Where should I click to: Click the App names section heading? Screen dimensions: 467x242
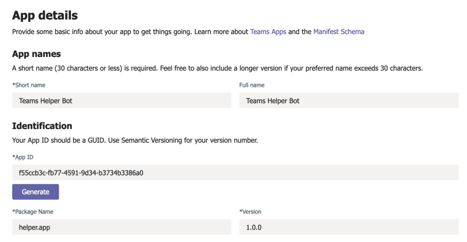tap(36, 54)
